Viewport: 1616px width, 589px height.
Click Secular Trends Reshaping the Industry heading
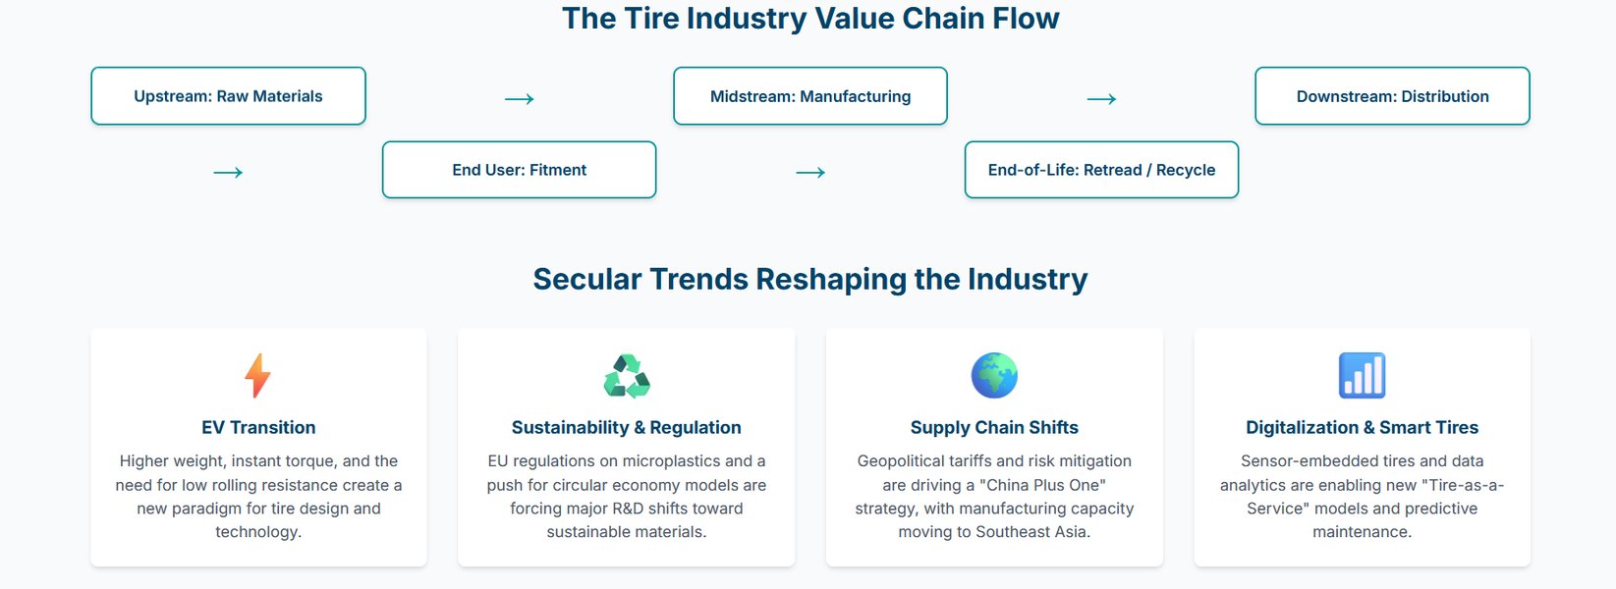pos(810,279)
